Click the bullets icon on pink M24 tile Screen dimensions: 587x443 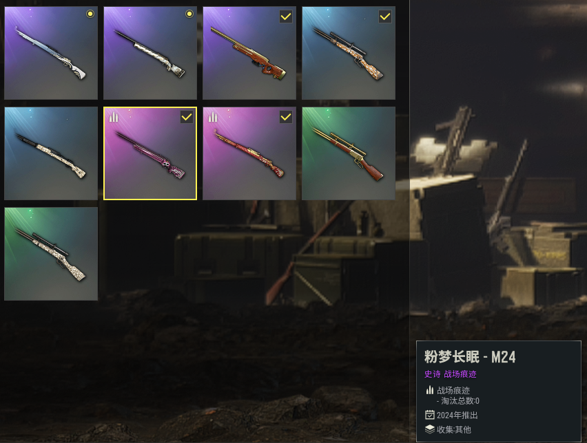tap(114, 118)
